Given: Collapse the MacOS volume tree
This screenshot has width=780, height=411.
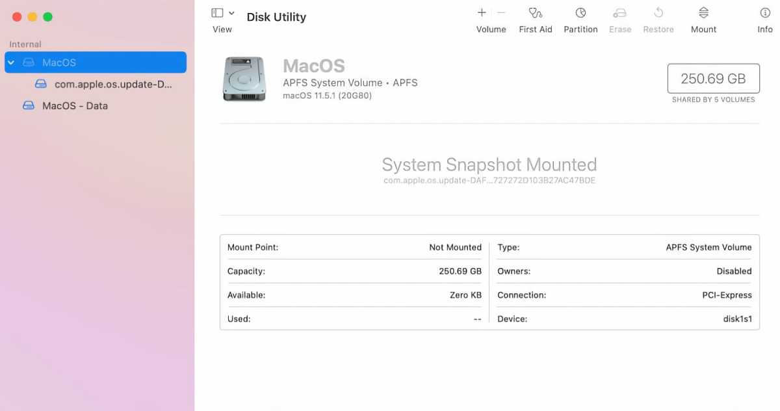Looking at the screenshot, I should (x=11, y=62).
